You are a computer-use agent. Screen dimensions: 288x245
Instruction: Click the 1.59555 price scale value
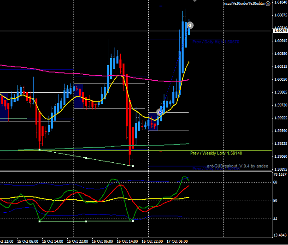281,118
